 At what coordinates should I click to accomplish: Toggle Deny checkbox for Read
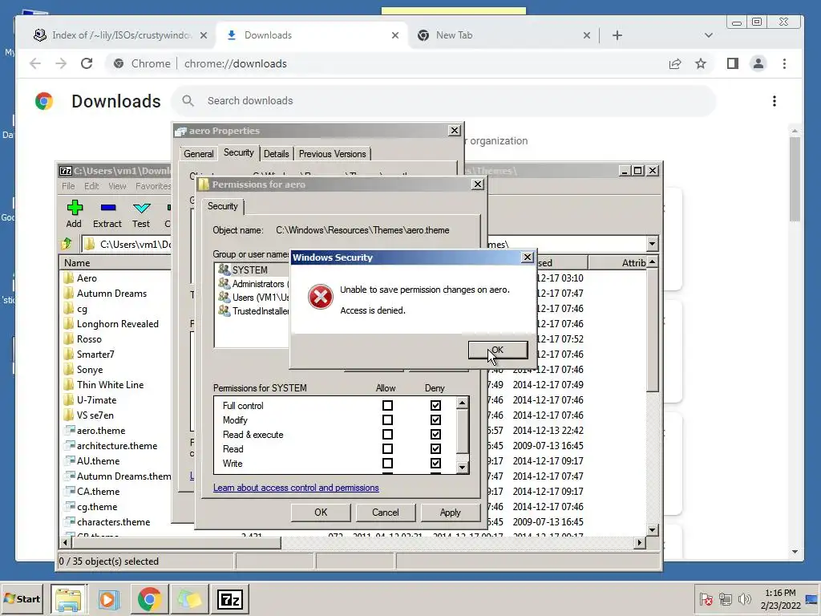pos(435,449)
